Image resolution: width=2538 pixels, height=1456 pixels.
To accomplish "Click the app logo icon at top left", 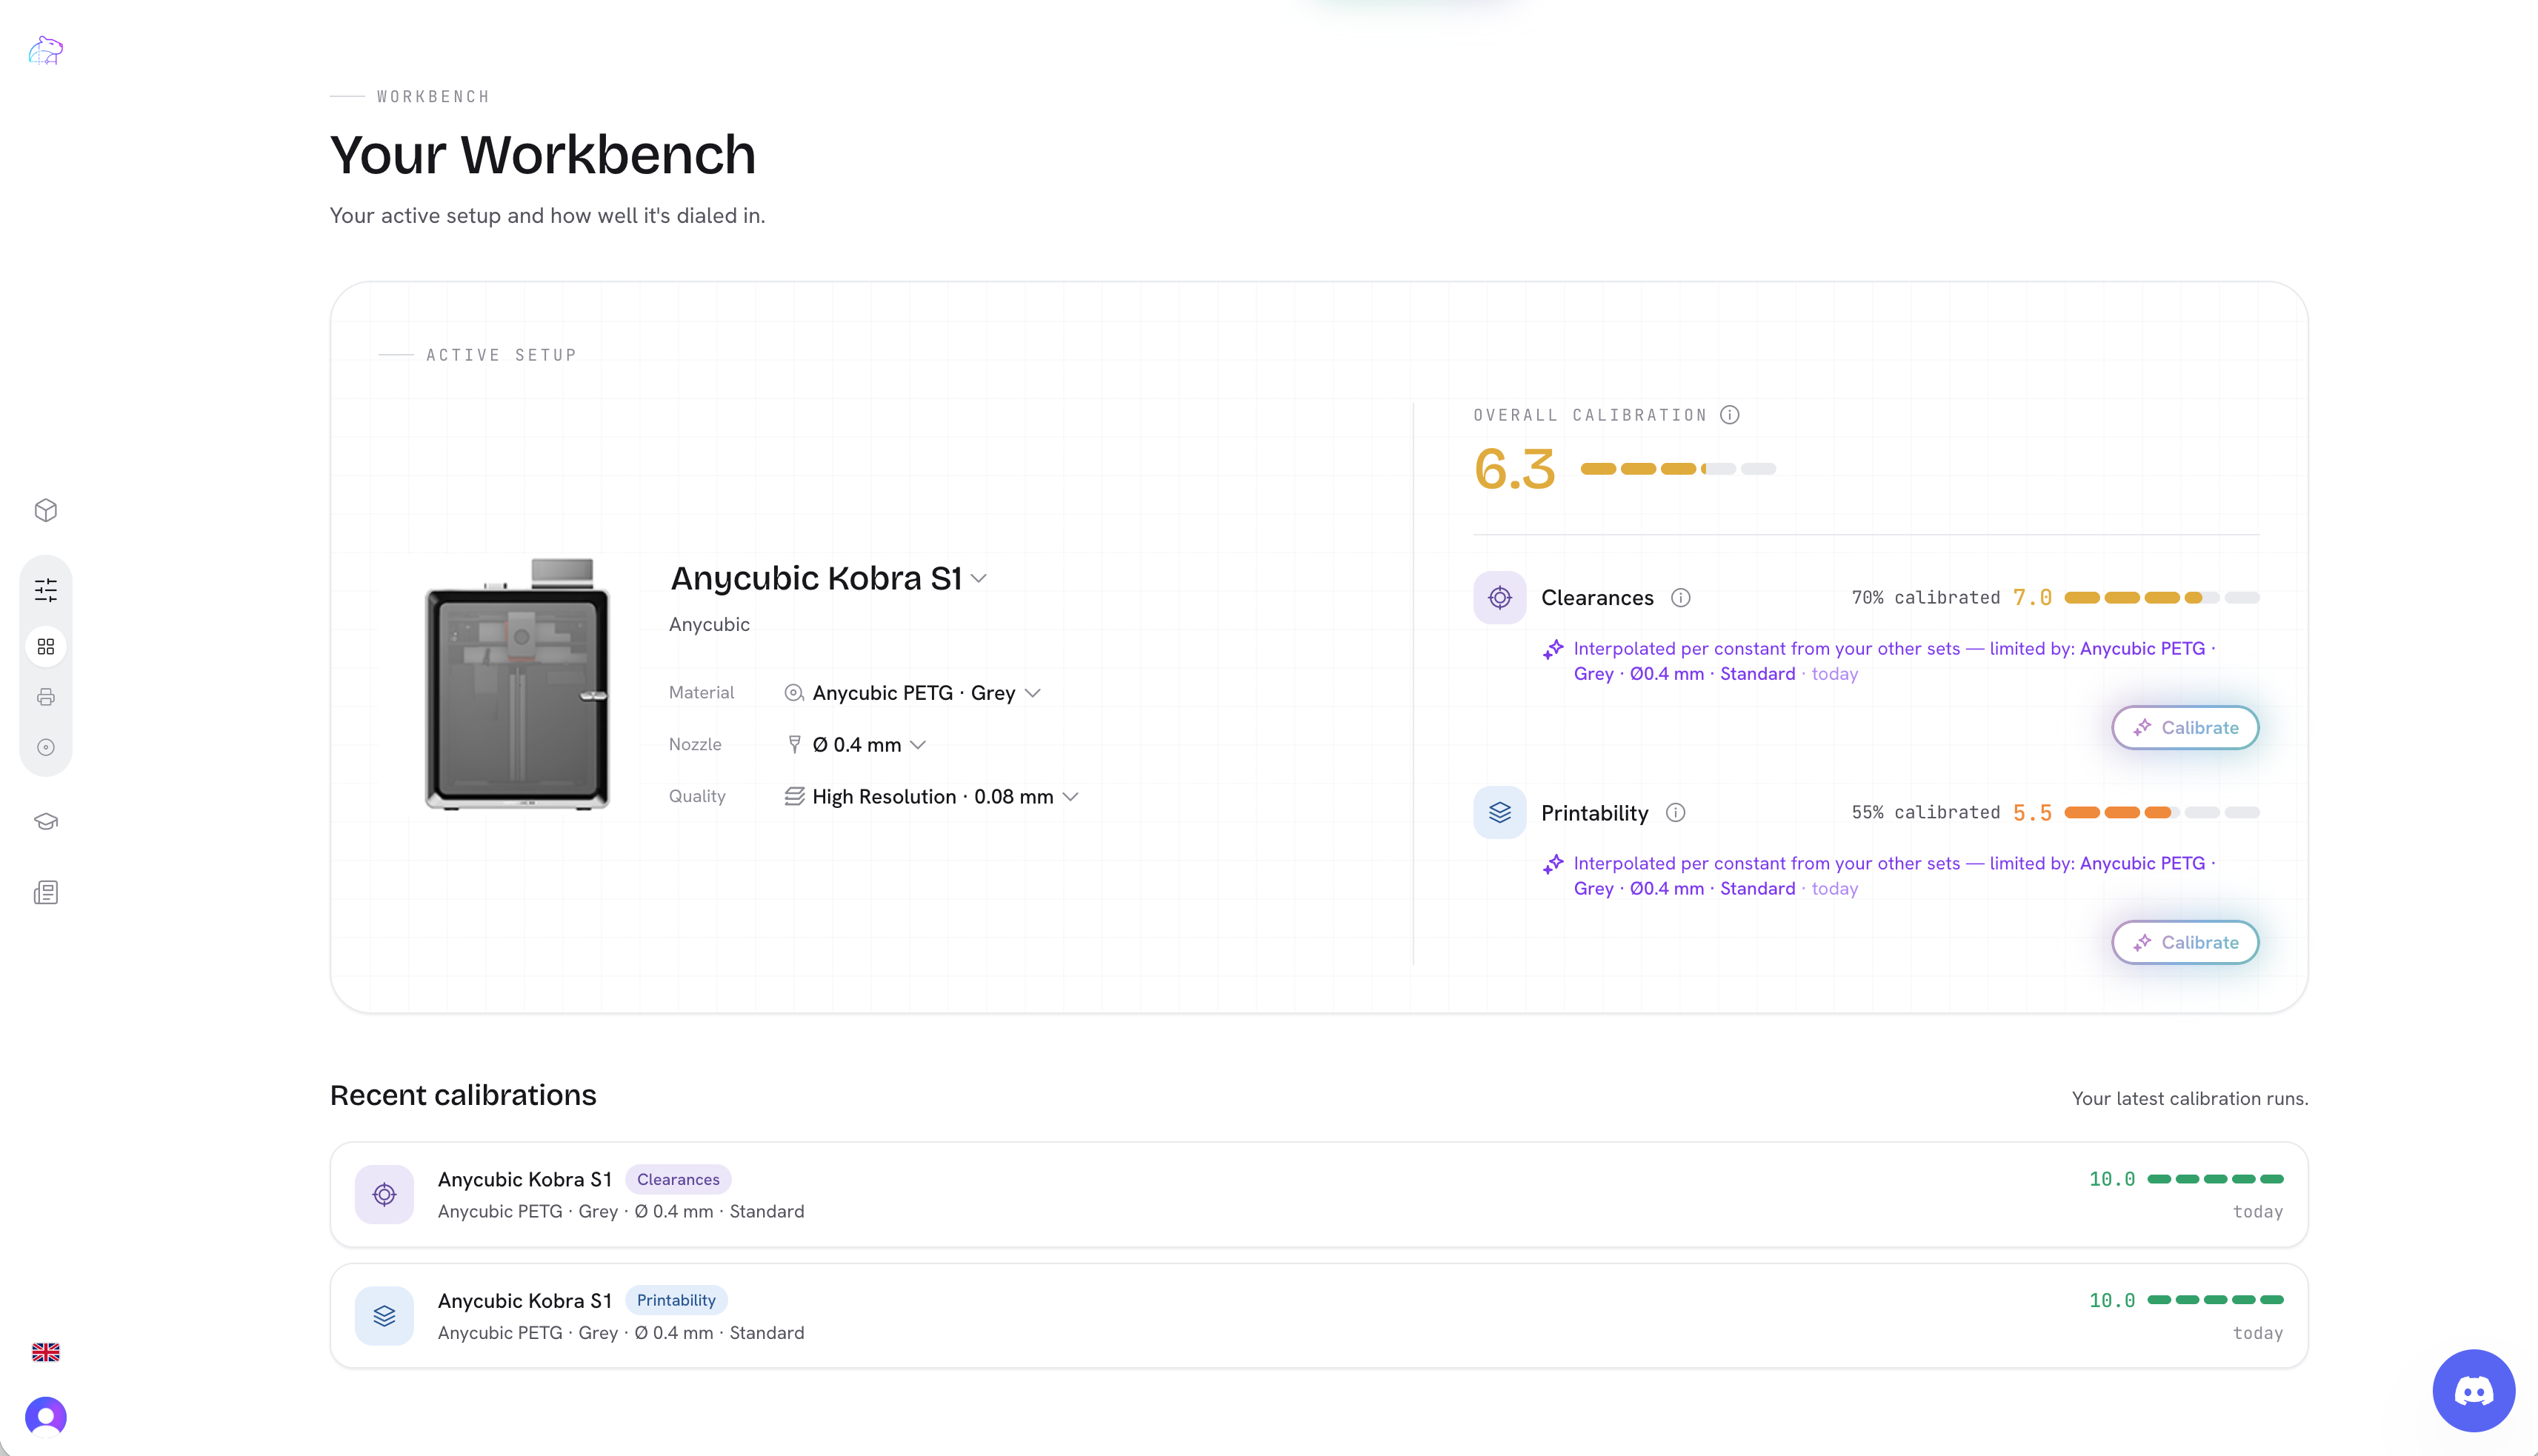I will [x=46, y=50].
